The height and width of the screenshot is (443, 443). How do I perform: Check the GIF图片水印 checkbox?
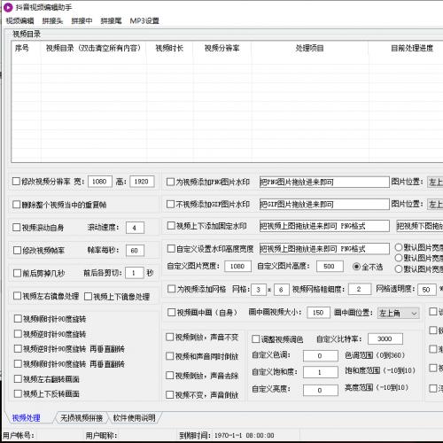(170, 204)
